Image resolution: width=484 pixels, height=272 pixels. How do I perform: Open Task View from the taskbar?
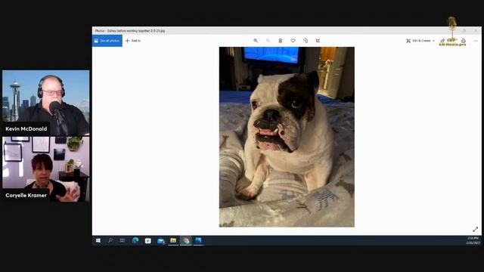click(123, 240)
